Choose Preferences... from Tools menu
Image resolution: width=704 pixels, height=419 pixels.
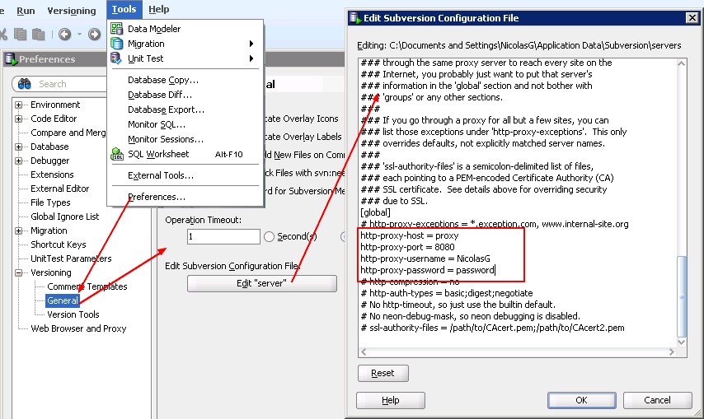[x=156, y=197]
